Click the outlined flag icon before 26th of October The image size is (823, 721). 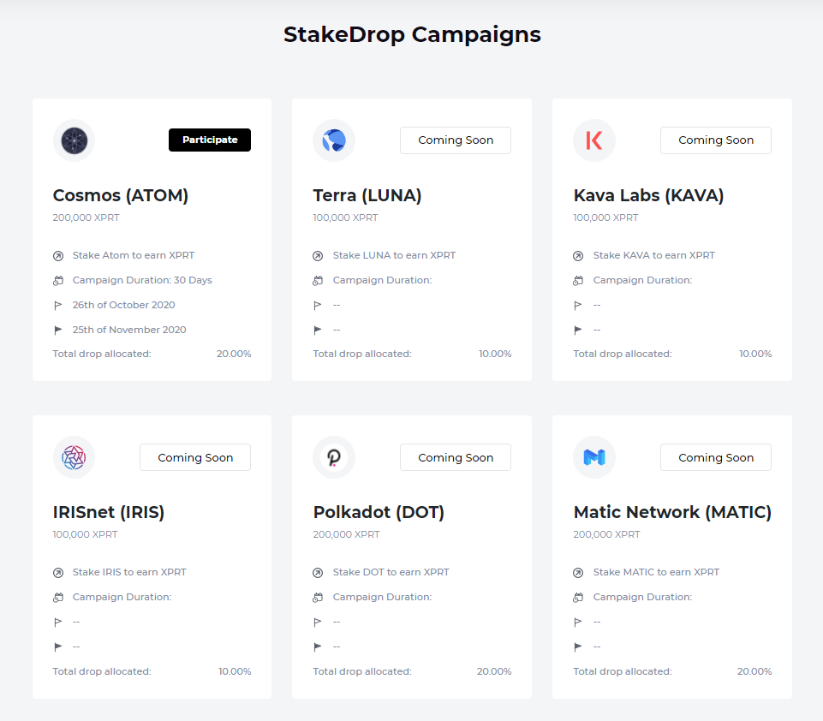click(57, 306)
